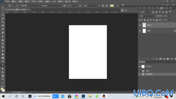Viewport: 176px width, 99px height.
Task: Open the layer filter 类型 dropdown
Action: click(x=144, y=12)
